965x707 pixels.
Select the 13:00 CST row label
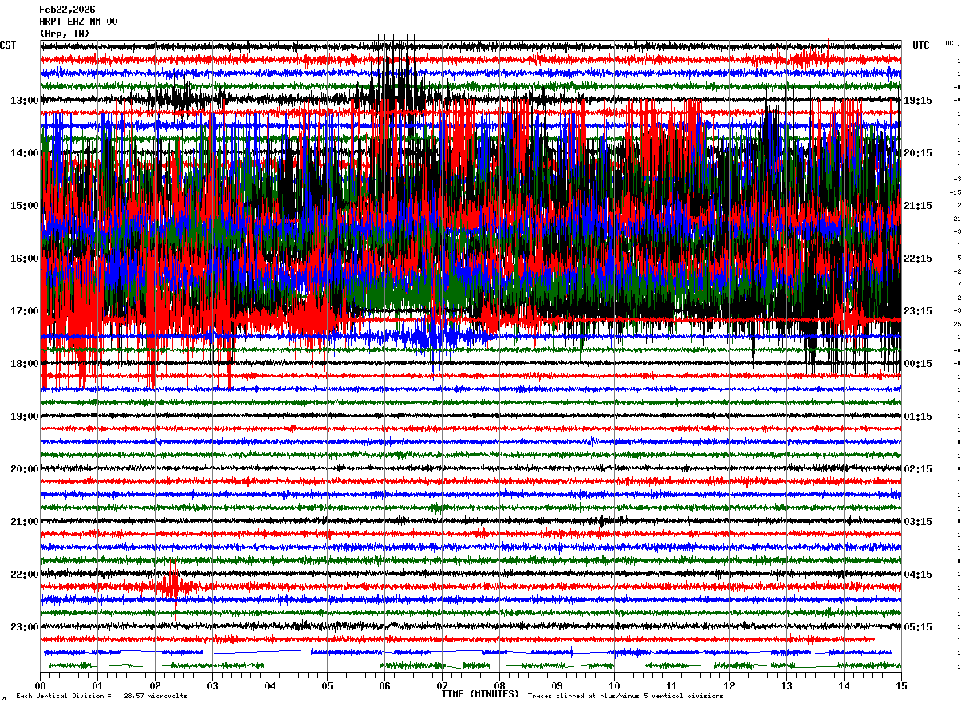(x=25, y=101)
